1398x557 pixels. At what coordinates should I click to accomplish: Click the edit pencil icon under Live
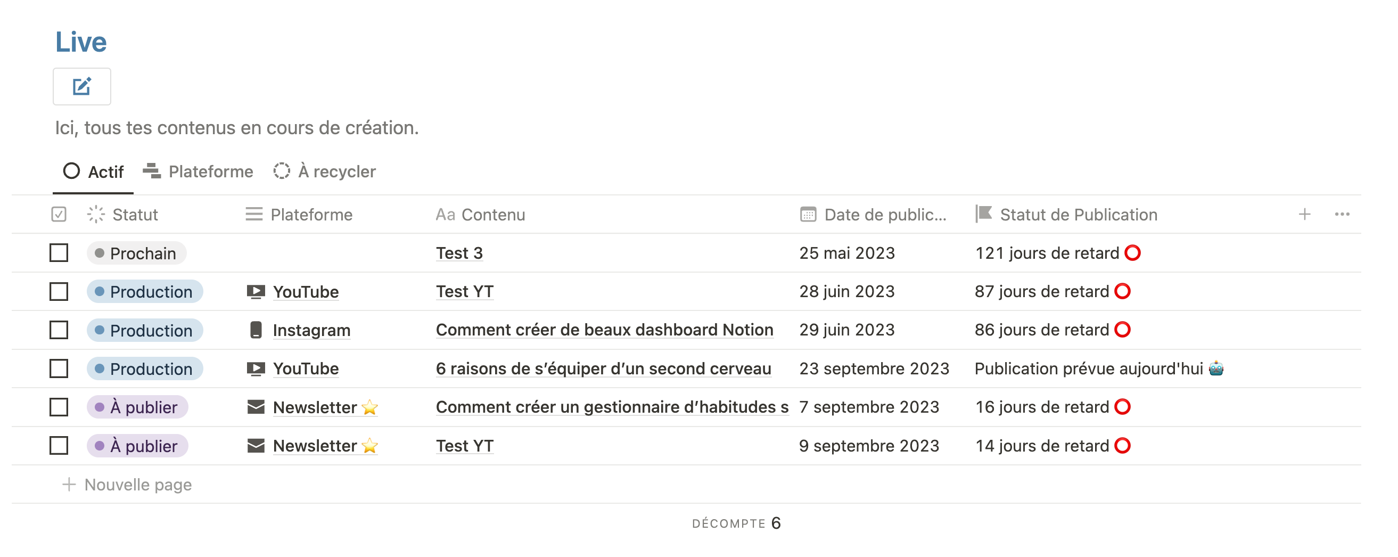click(x=82, y=86)
